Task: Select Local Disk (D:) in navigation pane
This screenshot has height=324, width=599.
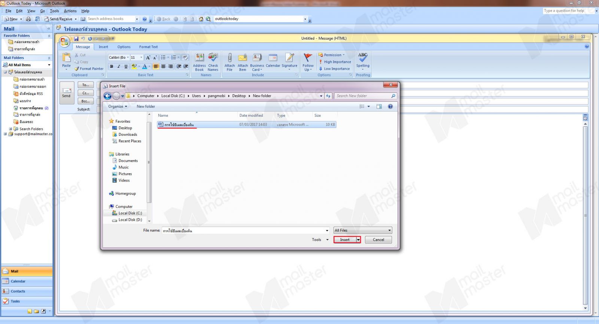Action: (130, 220)
